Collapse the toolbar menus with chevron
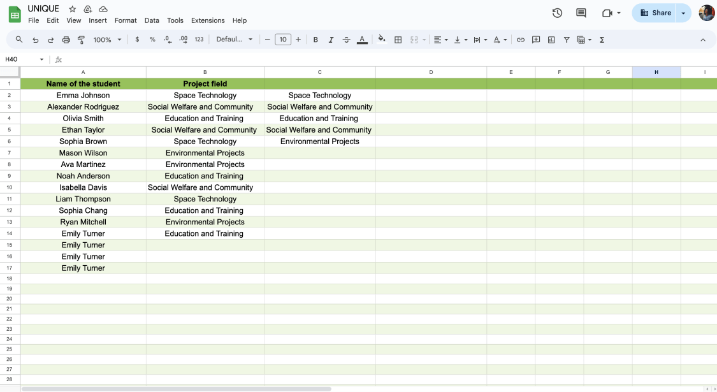717x392 pixels. (x=703, y=40)
